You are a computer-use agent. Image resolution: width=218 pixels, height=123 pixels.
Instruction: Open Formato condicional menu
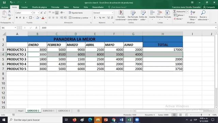[121, 15]
